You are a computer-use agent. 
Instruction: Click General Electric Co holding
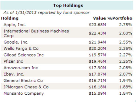[23, 81]
